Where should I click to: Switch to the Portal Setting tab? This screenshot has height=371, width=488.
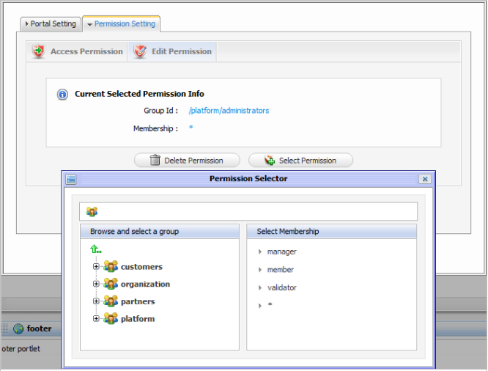click(50, 24)
